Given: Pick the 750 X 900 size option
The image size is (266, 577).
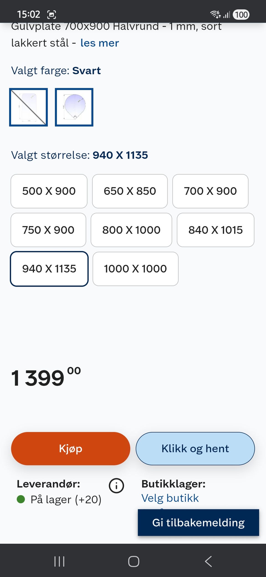Looking at the screenshot, I should click(x=48, y=230).
